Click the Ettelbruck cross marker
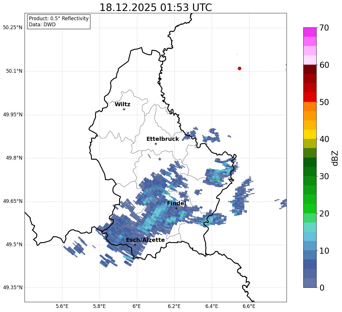 (156, 144)
